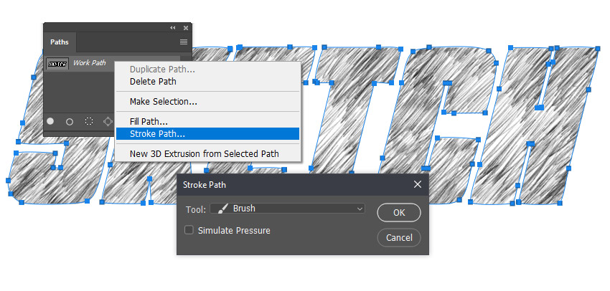
Task: Switch to the Paths tab
Action: click(60, 42)
